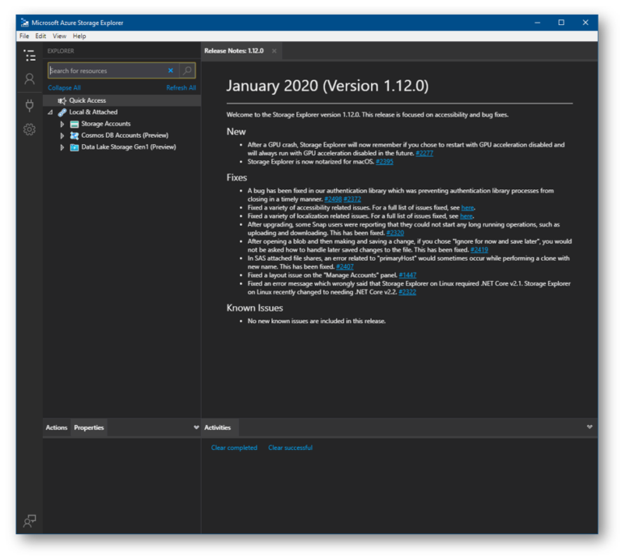Click the Connect plug icon
The height and width of the screenshot is (556, 622).
pos(30,105)
